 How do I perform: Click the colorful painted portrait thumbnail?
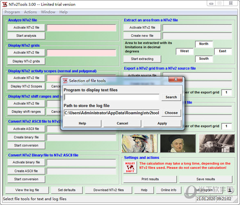(x=139, y=143)
